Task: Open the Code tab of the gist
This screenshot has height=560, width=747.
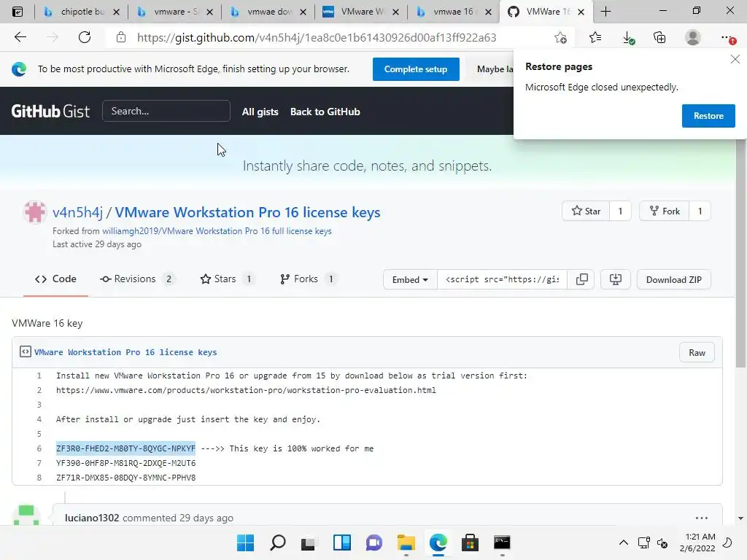Action: (55, 279)
